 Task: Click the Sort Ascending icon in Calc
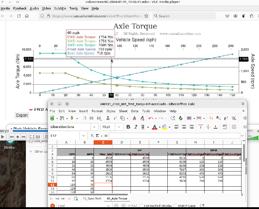219,118
